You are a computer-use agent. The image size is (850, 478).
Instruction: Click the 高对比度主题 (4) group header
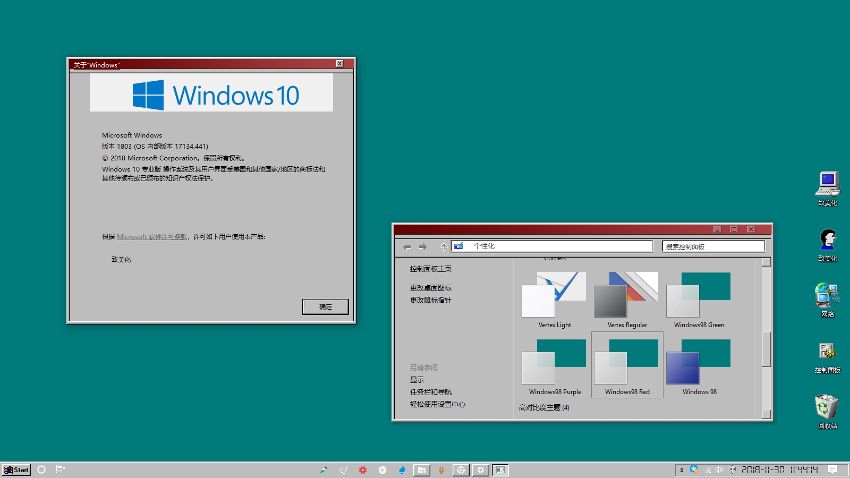544,407
